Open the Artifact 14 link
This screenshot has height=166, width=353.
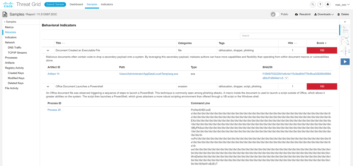[x=53, y=74]
